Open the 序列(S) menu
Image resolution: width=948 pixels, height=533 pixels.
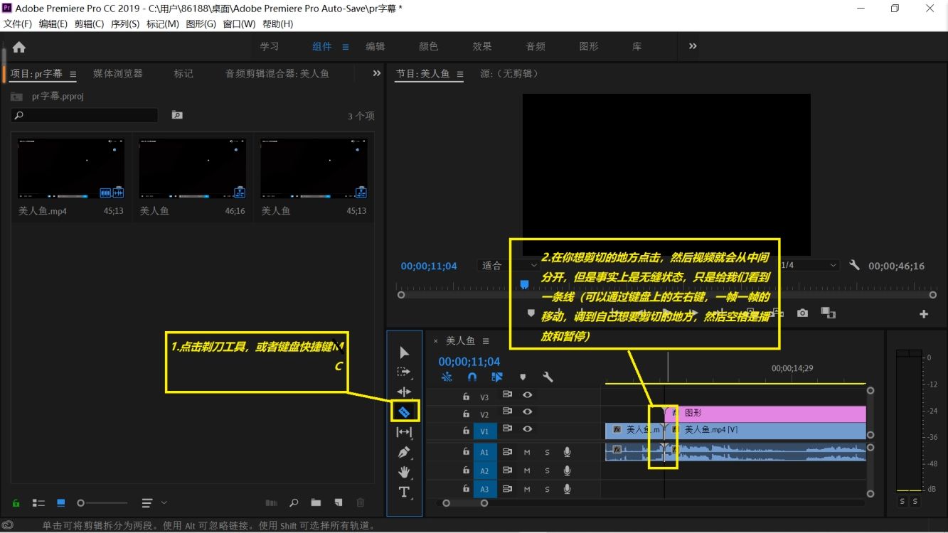click(124, 23)
